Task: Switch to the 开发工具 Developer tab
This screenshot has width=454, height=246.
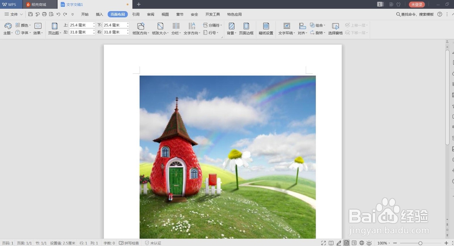Action: pos(212,14)
